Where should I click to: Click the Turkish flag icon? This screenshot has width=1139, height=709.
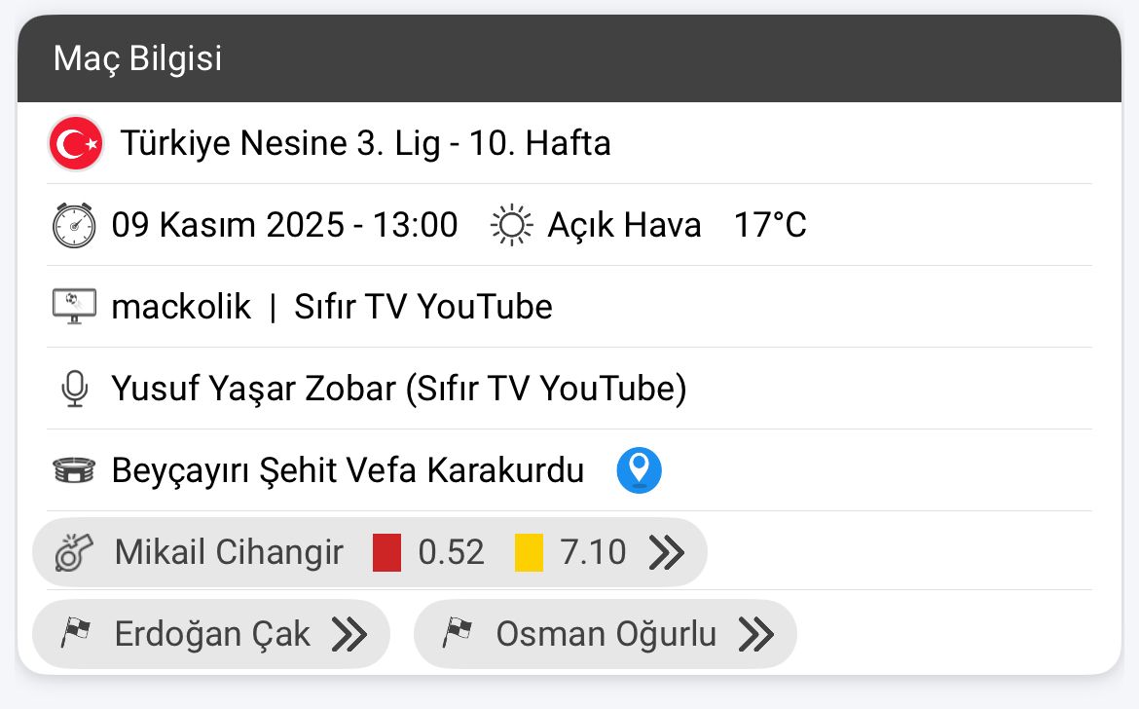coord(75,144)
